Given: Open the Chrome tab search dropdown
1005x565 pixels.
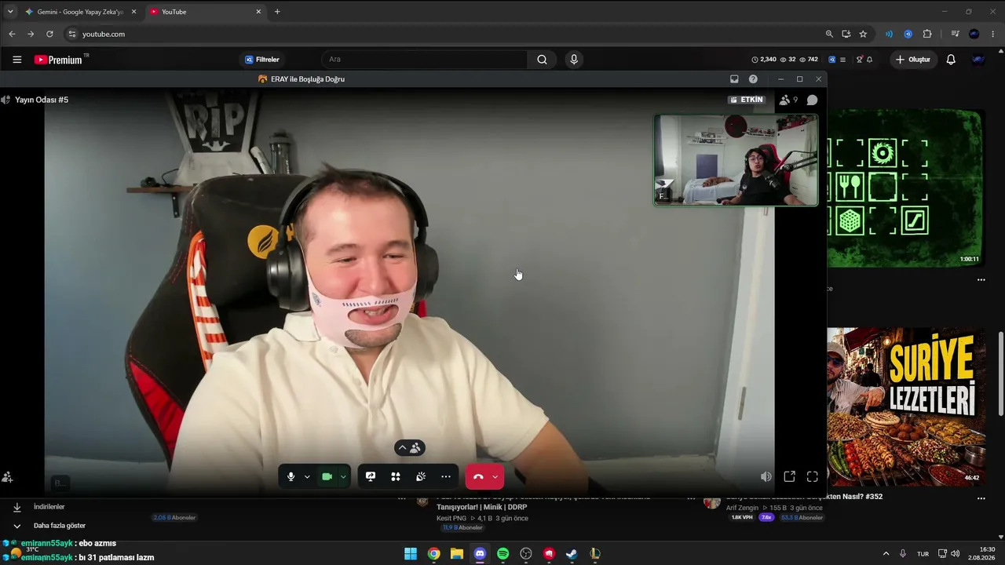Looking at the screenshot, I should click(x=10, y=12).
